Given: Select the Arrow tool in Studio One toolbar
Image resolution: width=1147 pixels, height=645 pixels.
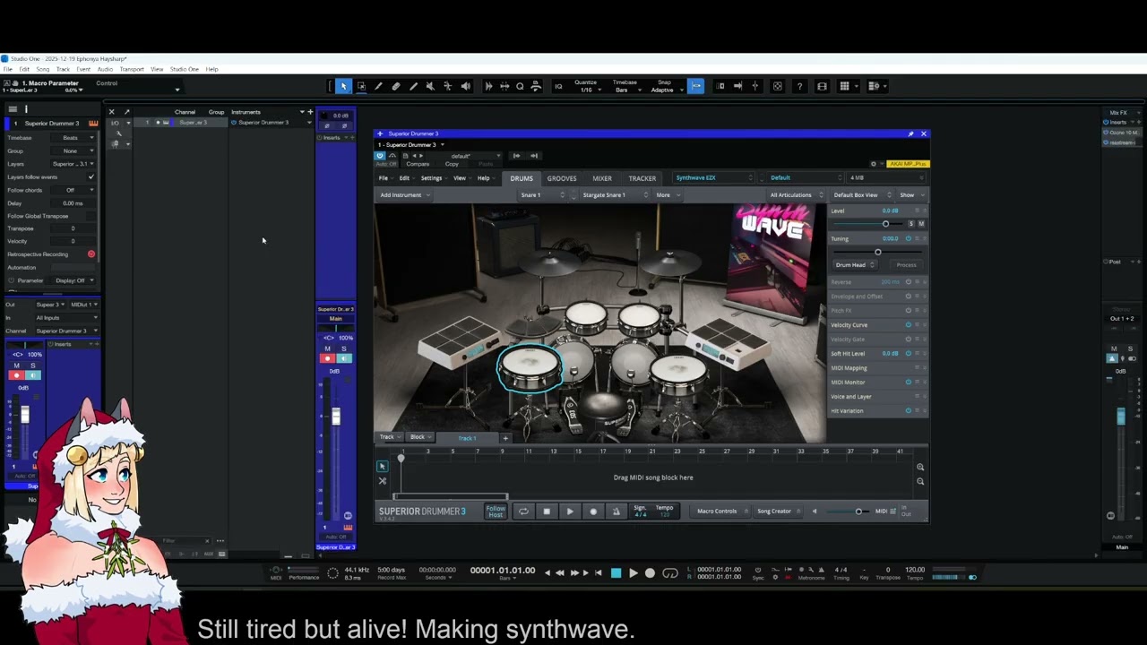Looking at the screenshot, I should [343, 86].
